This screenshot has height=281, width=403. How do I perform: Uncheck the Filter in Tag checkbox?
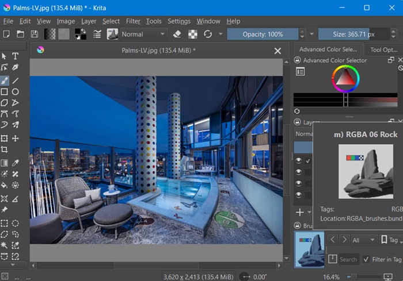pos(366,259)
